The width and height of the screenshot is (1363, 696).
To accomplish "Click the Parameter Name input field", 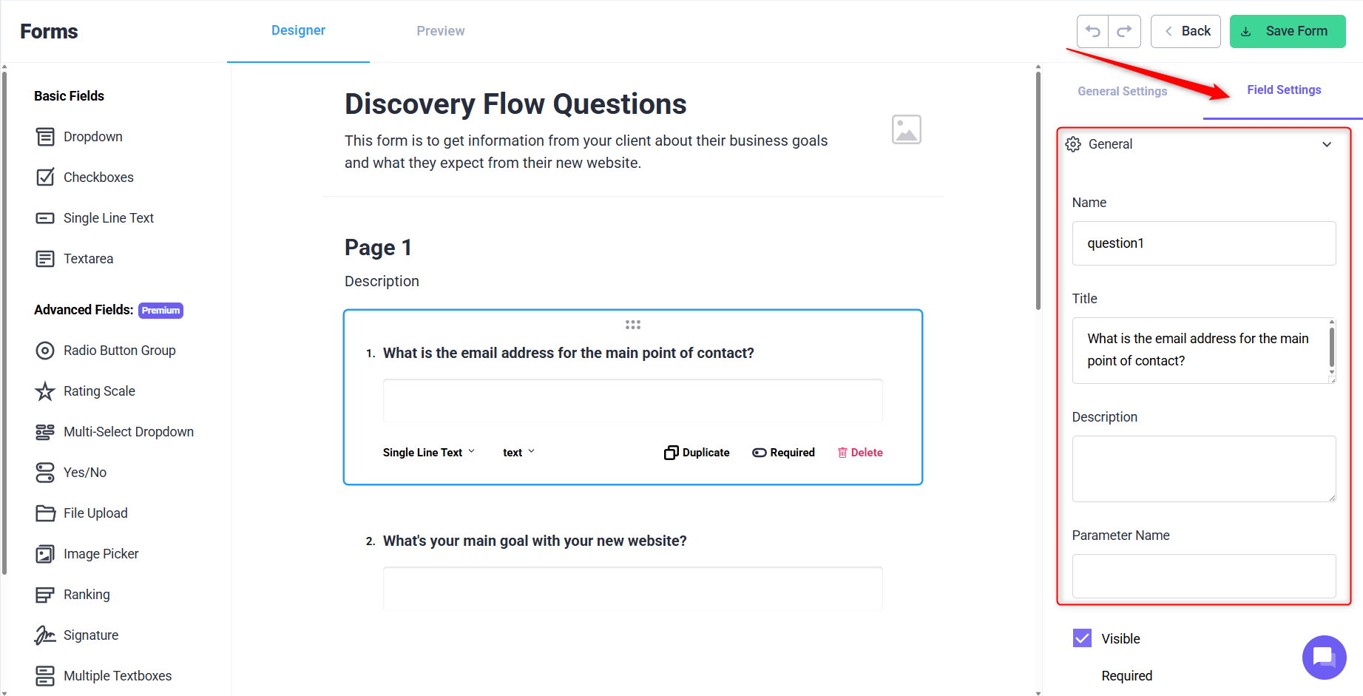I will click(x=1204, y=576).
